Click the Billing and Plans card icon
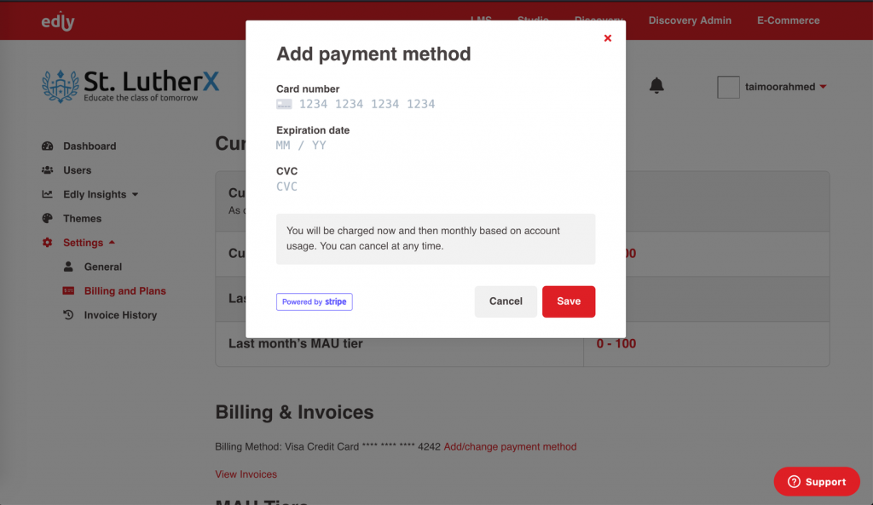 (69, 291)
